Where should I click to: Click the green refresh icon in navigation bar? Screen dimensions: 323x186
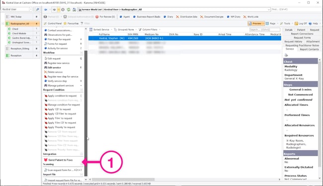click(69, 9)
